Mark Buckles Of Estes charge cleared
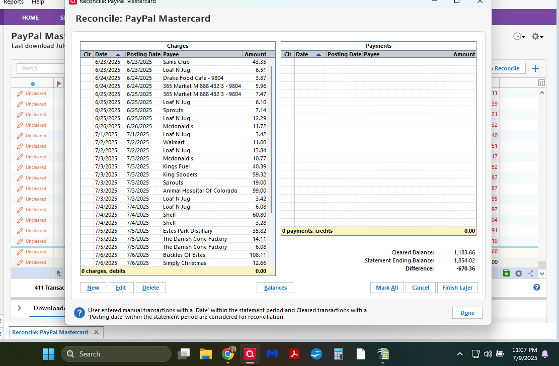 pyautogui.click(x=87, y=255)
